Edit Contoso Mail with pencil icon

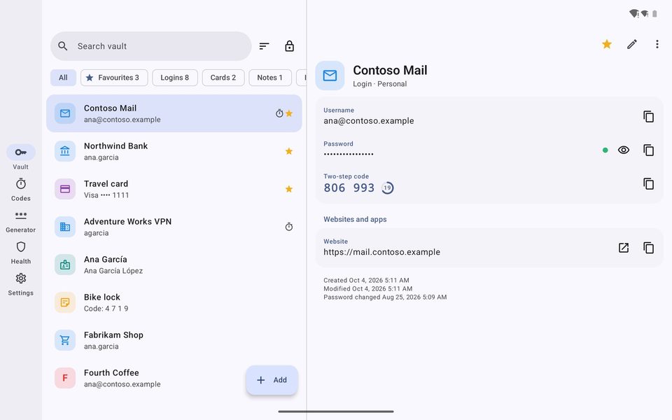coord(631,44)
